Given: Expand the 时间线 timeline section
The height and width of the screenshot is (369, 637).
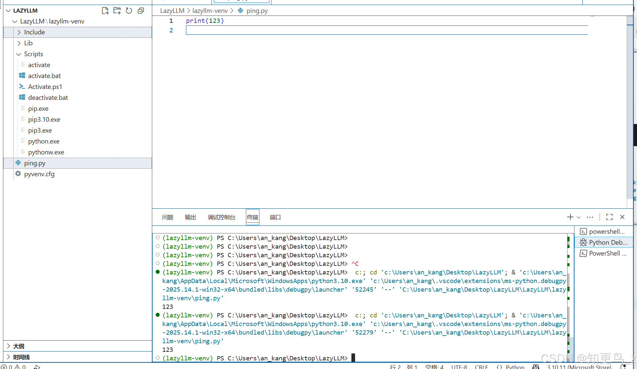Looking at the screenshot, I should (21, 357).
